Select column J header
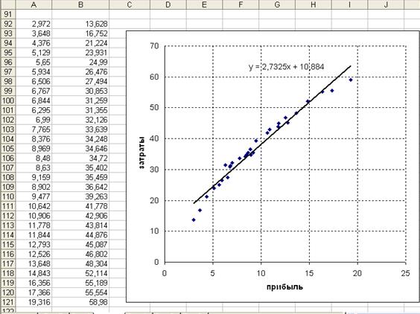Image resolution: width=420 pixels, height=314 pixels. pyautogui.click(x=386, y=4)
